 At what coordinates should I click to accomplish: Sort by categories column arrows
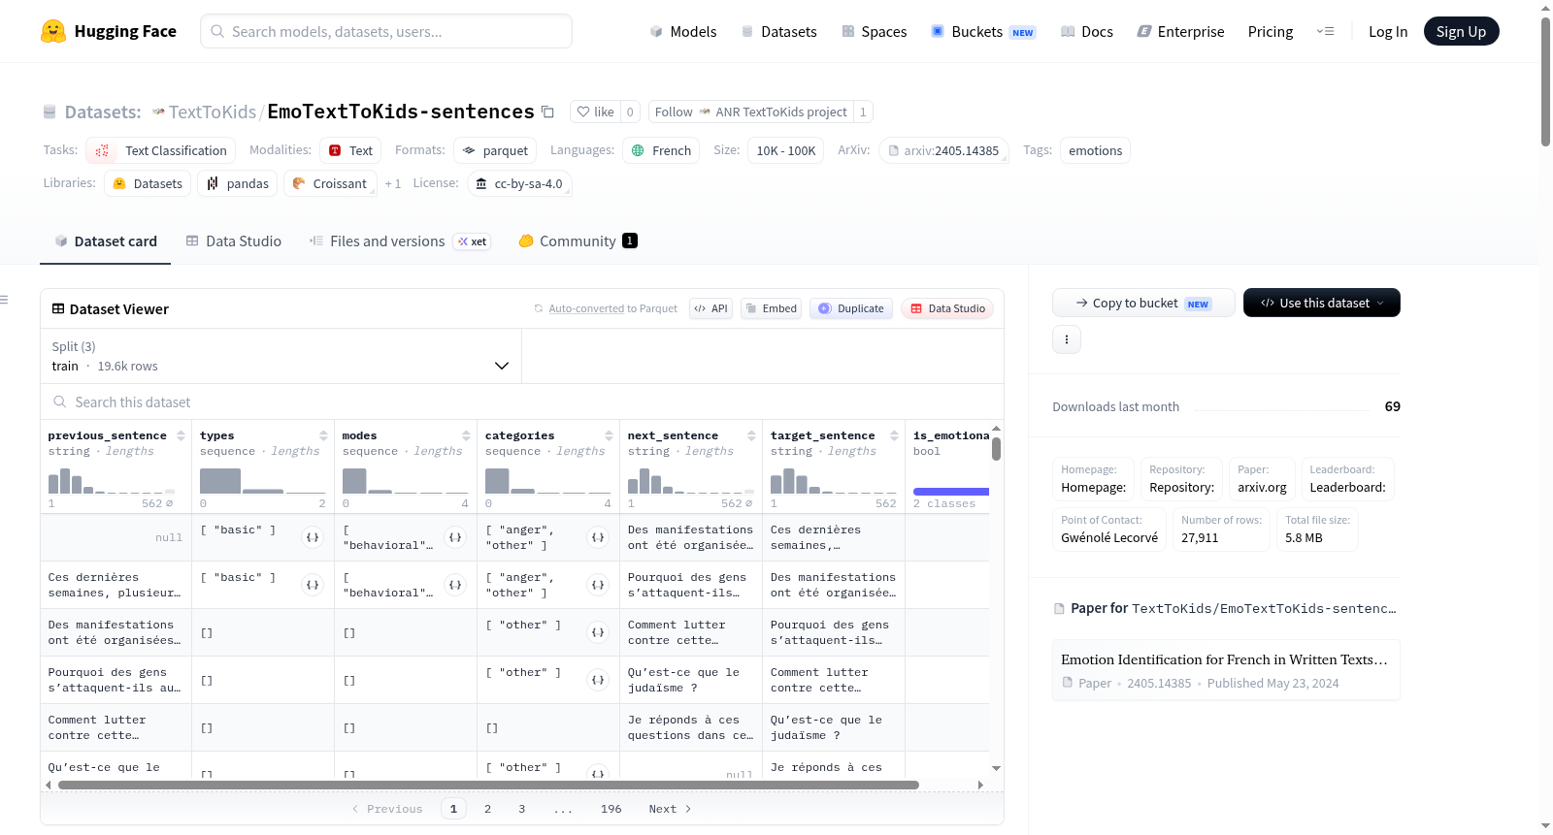[x=609, y=435]
